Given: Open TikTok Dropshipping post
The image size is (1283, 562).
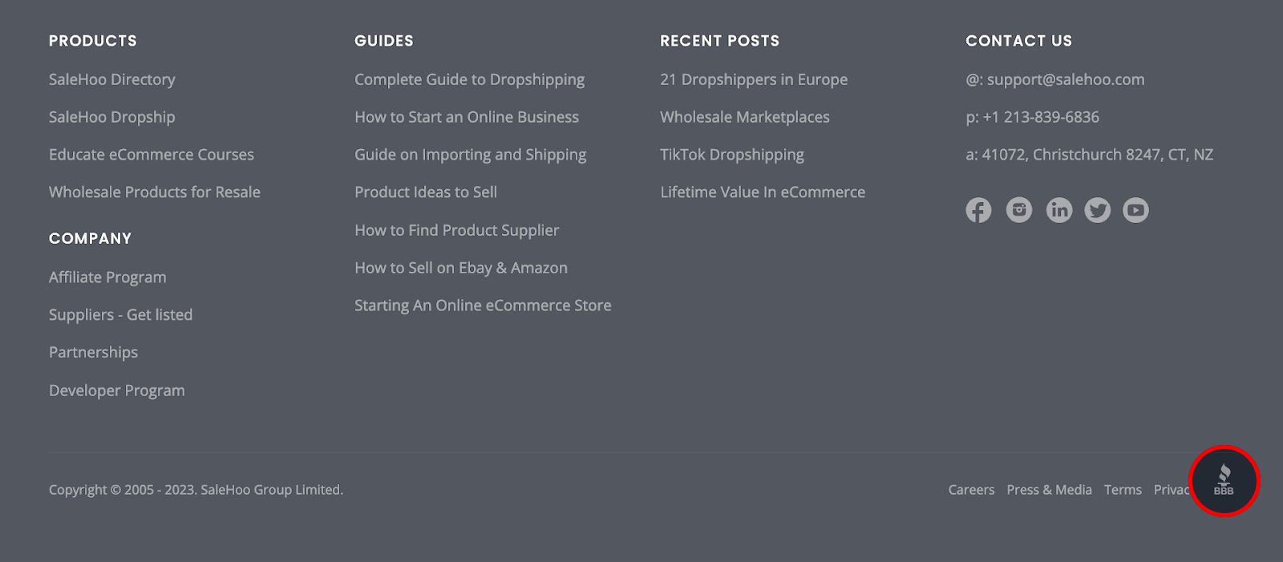Looking at the screenshot, I should click(731, 155).
